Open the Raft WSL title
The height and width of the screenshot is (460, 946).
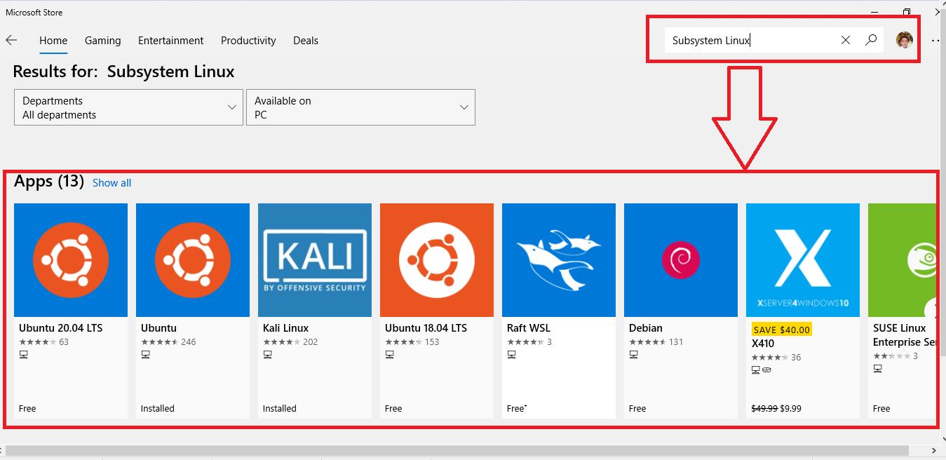coord(529,328)
